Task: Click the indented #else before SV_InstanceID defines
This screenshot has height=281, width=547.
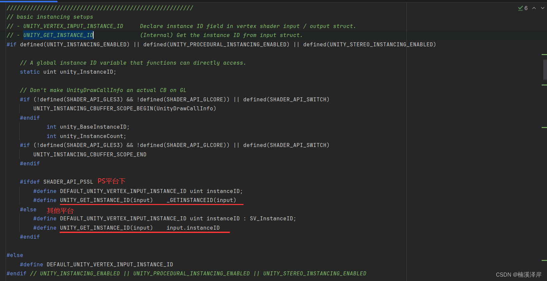Action: (x=28, y=210)
